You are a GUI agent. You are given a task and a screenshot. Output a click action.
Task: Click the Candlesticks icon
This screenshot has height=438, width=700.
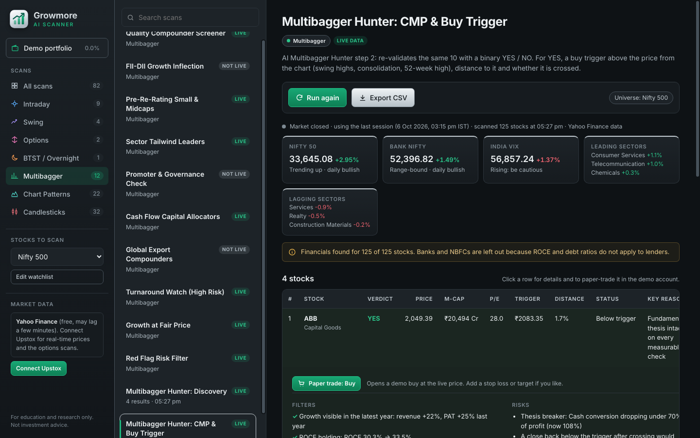[15, 212]
